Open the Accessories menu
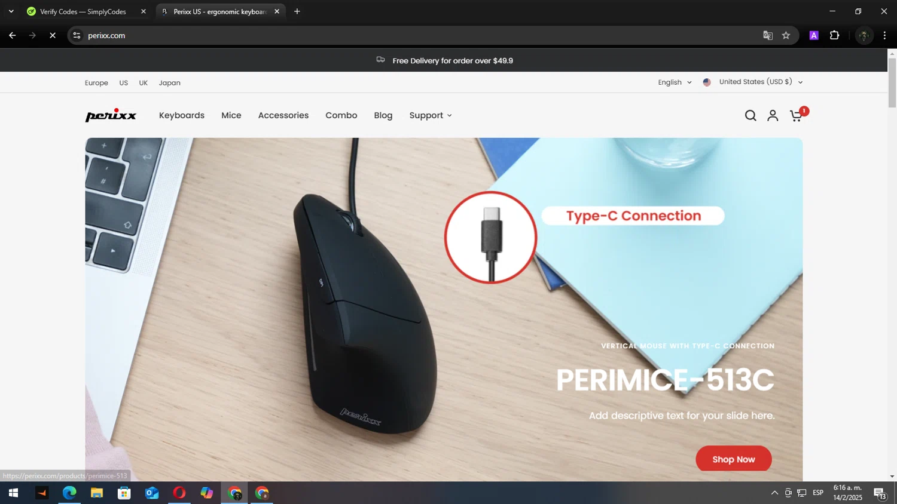The height and width of the screenshot is (504, 897). 283,115
